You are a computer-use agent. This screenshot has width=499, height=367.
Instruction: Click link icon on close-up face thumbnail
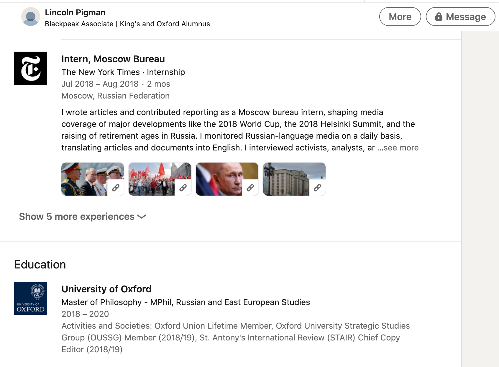click(x=250, y=188)
